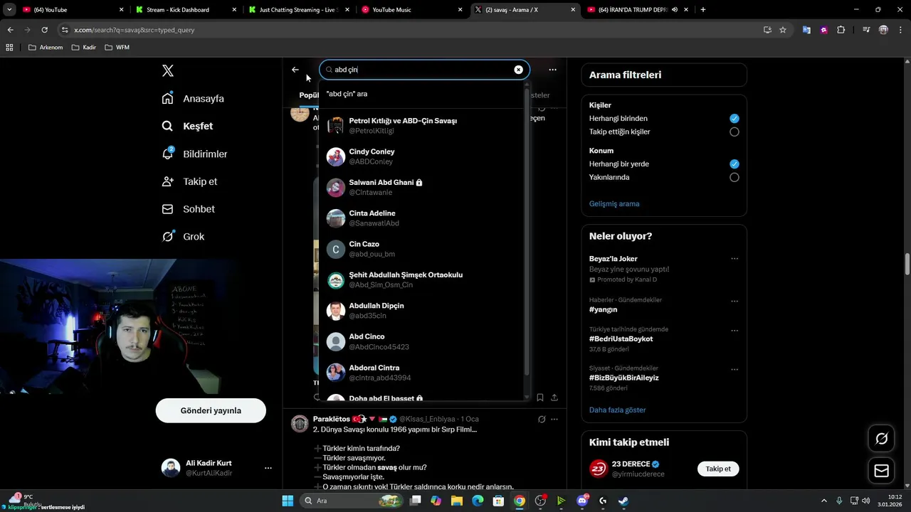Screen dimensions: 911x512
Task: Click Daha fazla göster link
Action: coord(617,410)
